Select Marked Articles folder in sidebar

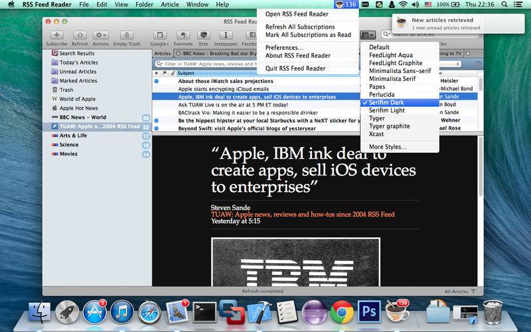(97, 80)
